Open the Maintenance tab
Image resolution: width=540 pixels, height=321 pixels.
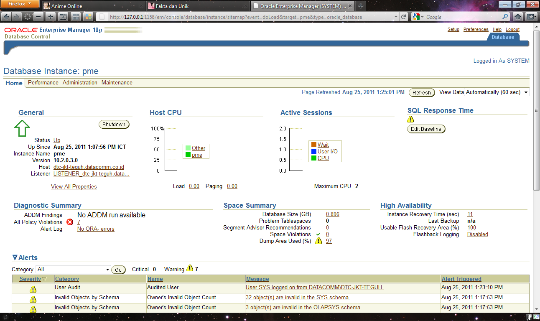click(x=117, y=83)
